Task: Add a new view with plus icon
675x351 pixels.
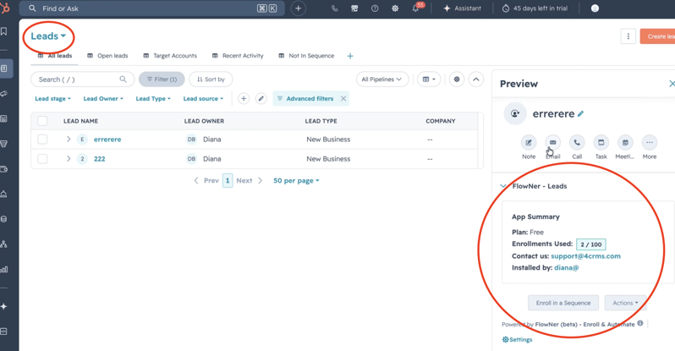Action: click(350, 56)
